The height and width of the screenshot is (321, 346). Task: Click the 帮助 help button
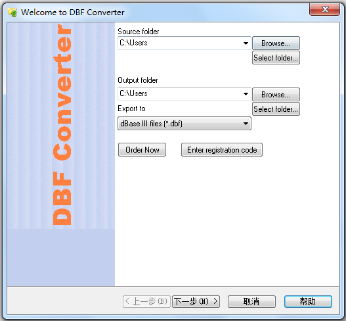pyautogui.click(x=308, y=301)
